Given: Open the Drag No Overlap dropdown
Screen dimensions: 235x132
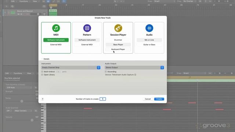Looking at the screenshot, I should click(x=189, y=1).
